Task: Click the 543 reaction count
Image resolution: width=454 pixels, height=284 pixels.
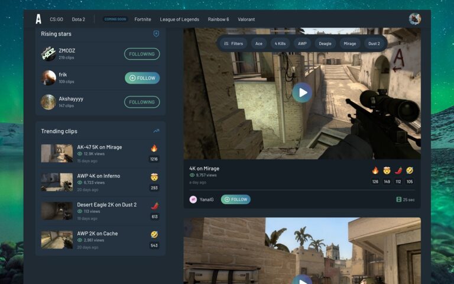Action: (x=154, y=246)
